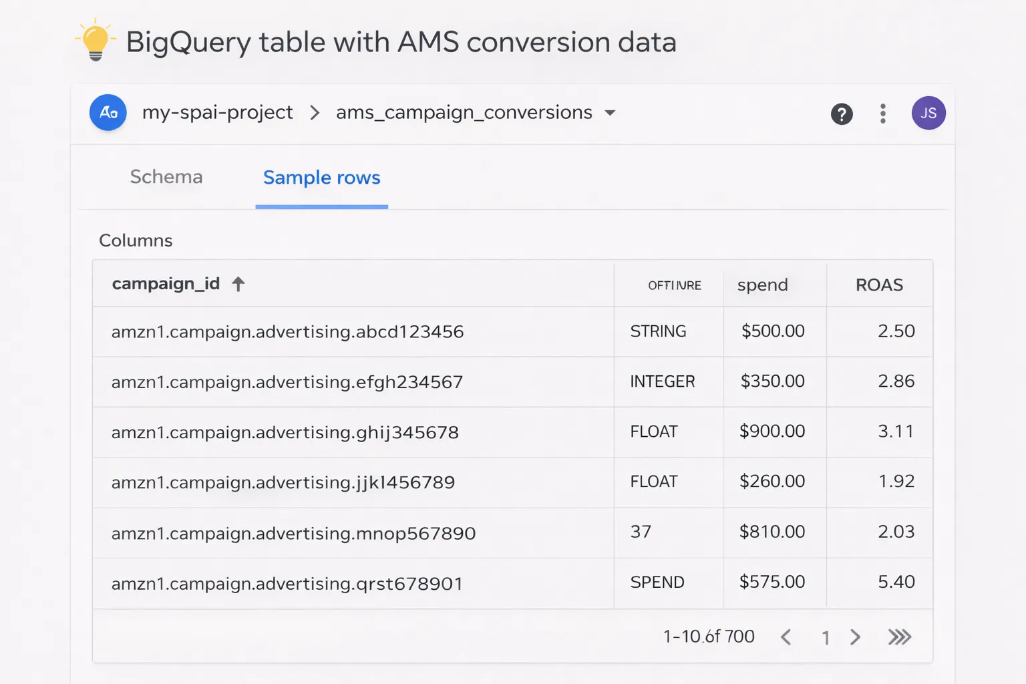The width and height of the screenshot is (1026, 684).
Task: Open the three-dot overflow menu icon
Action: [x=883, y=113]
